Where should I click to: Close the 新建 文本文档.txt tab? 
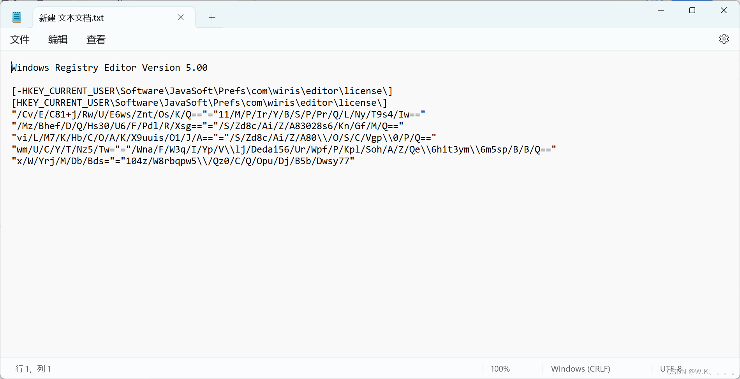click(181, 17)
